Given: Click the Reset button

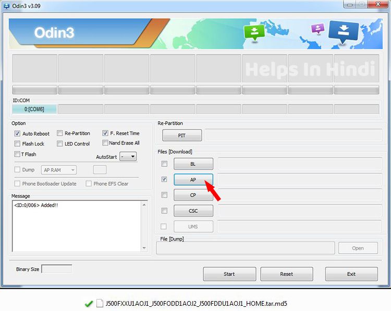Looking at the screenshot, I should (287, 274).
